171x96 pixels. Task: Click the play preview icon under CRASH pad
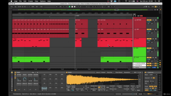point(44,90)
